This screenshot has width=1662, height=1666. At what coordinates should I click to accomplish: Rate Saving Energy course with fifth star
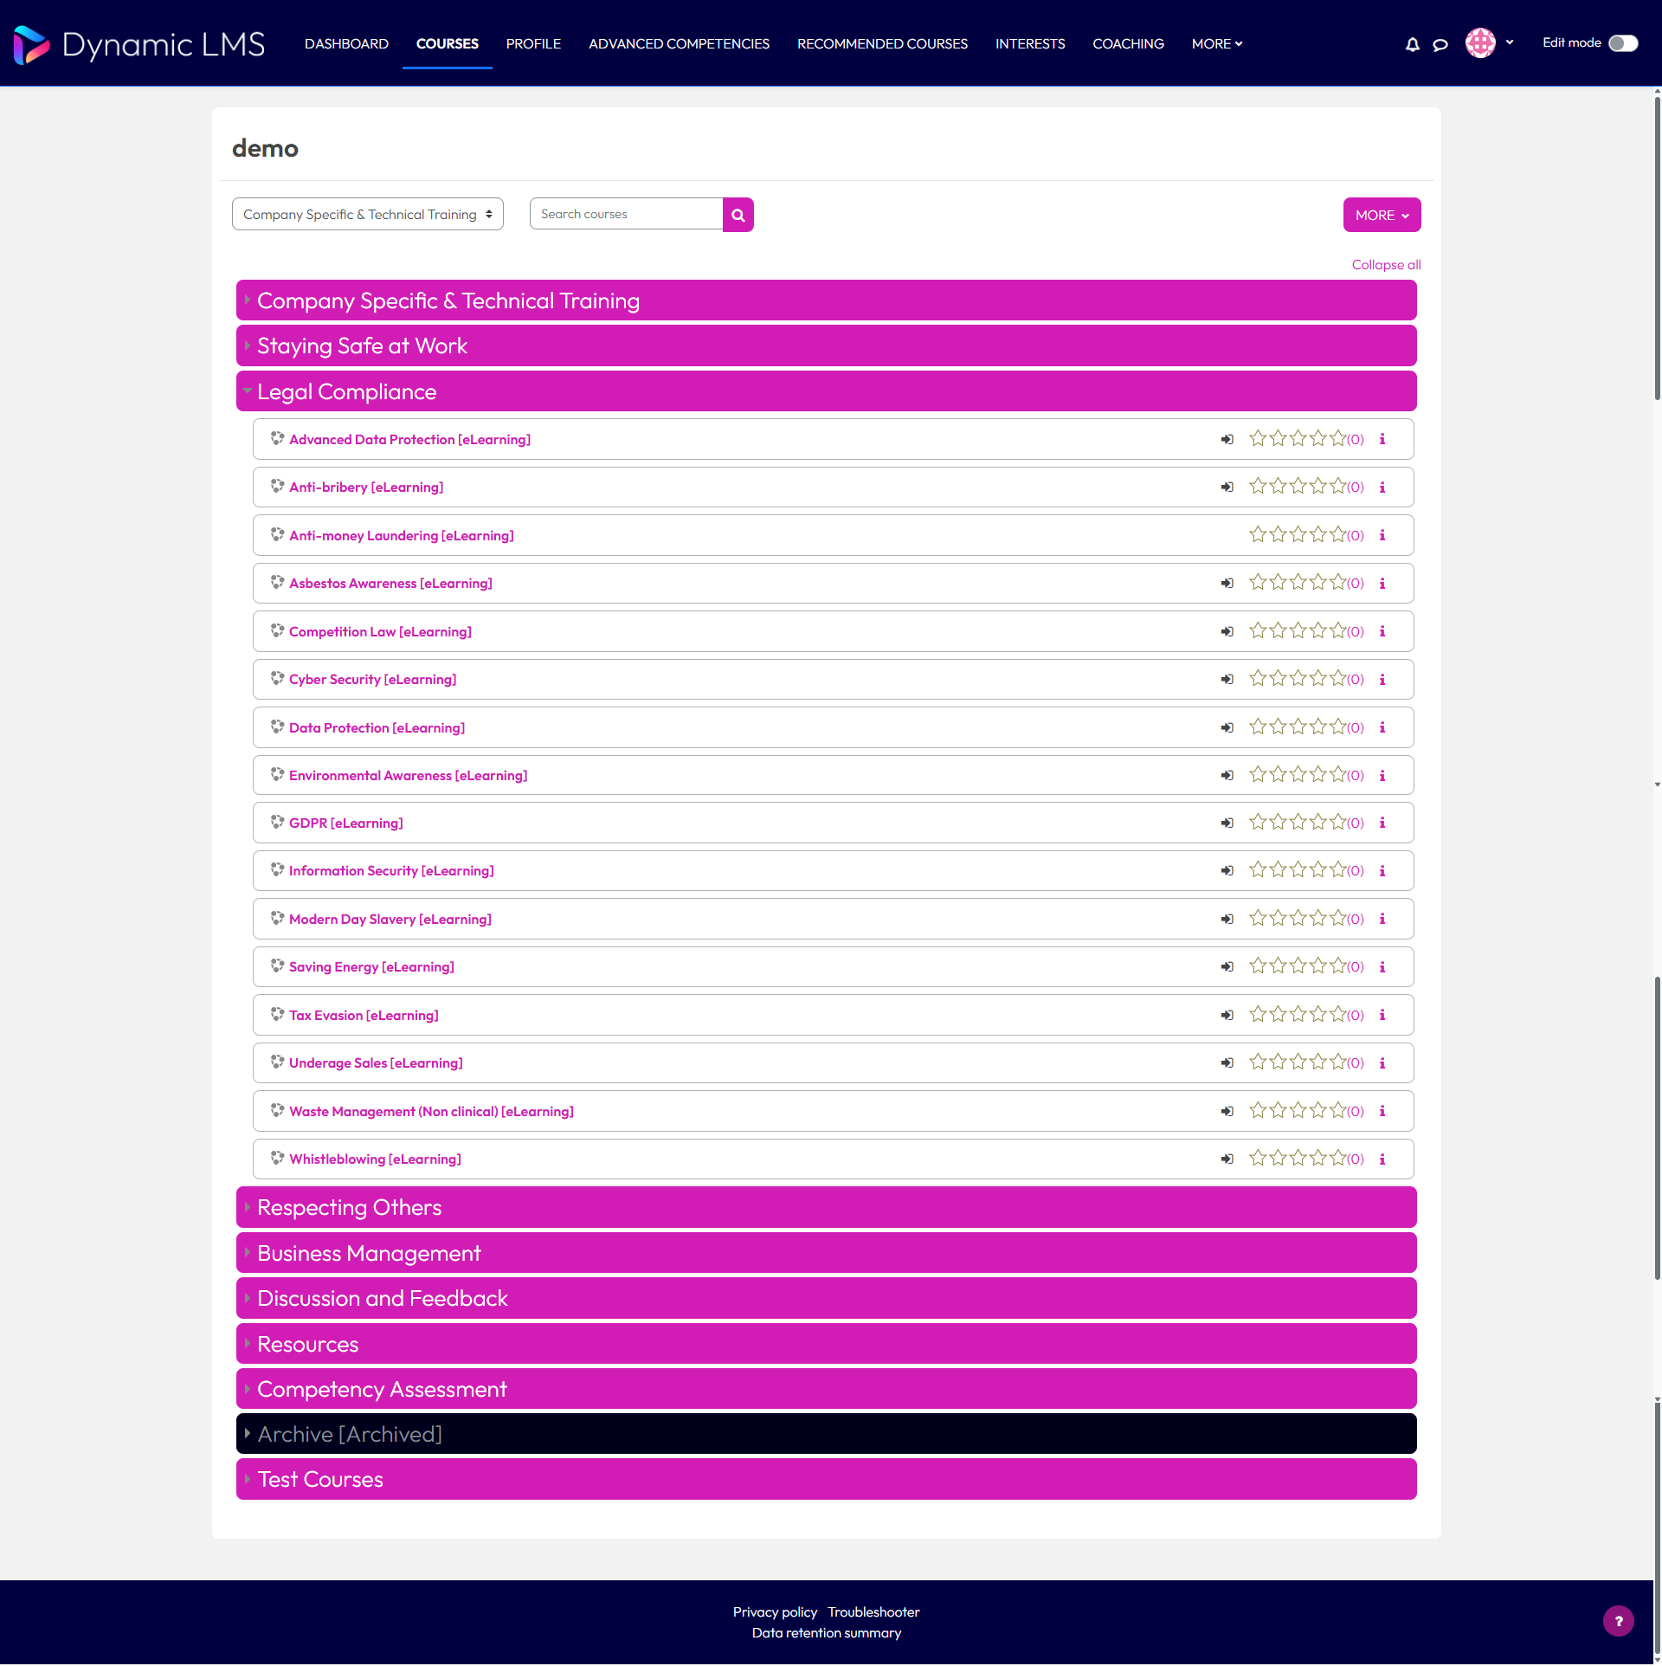[x=1338, y=966]
